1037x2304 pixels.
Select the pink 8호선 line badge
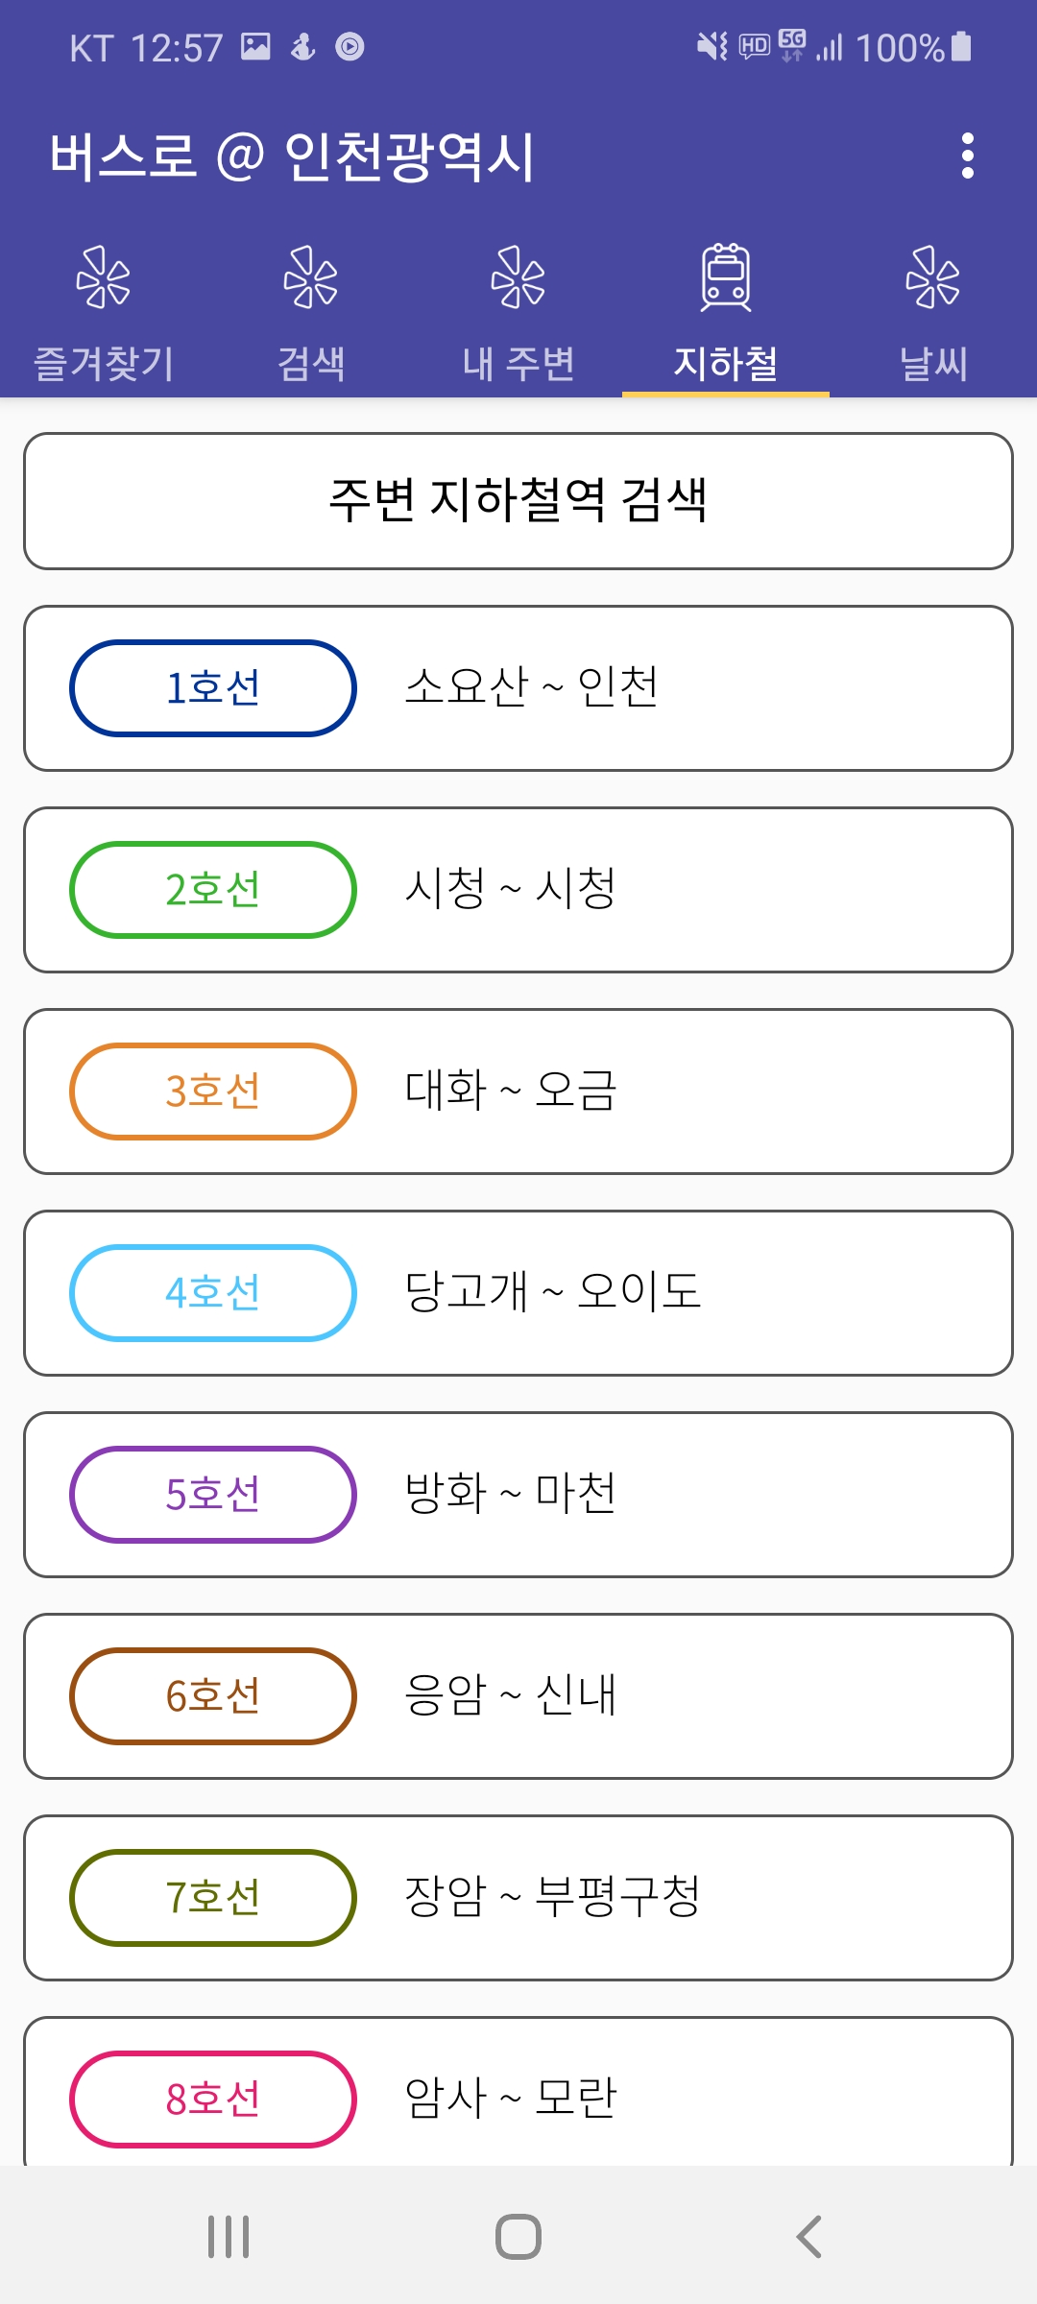click(213, 2100)
